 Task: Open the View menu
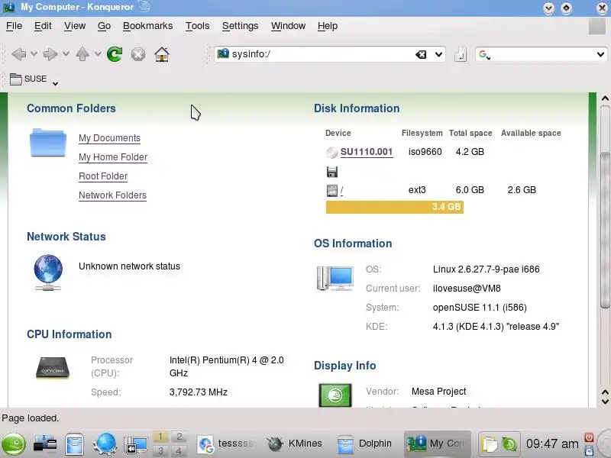click(x=75, y=26)
